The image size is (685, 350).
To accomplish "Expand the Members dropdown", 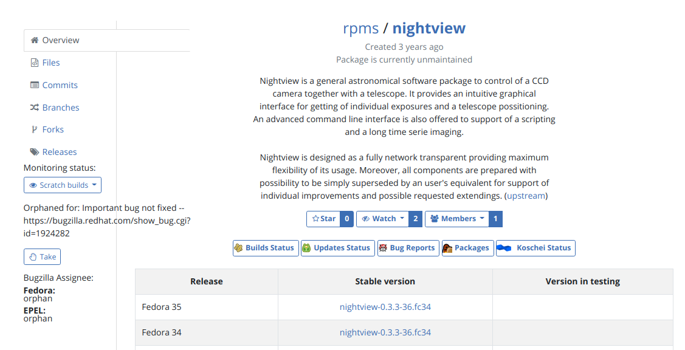I will [x=457, y=219].
